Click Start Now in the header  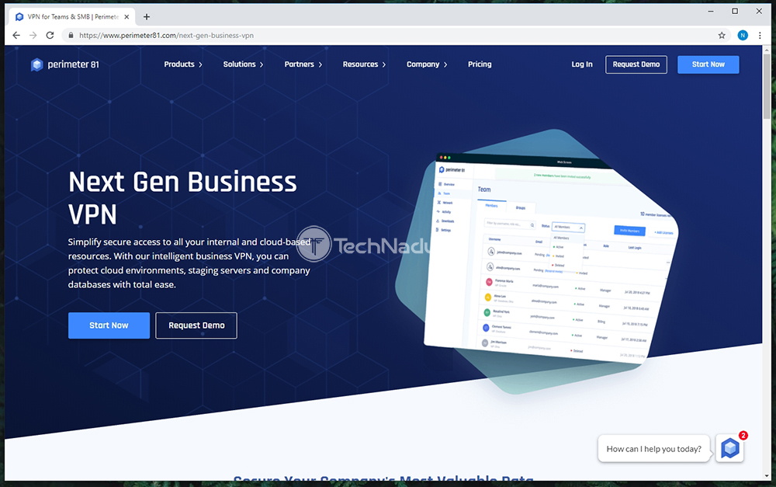pyautogui.click(x=708, y=64)
